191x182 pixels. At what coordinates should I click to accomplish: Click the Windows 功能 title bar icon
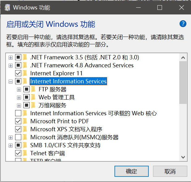(6, 8)
